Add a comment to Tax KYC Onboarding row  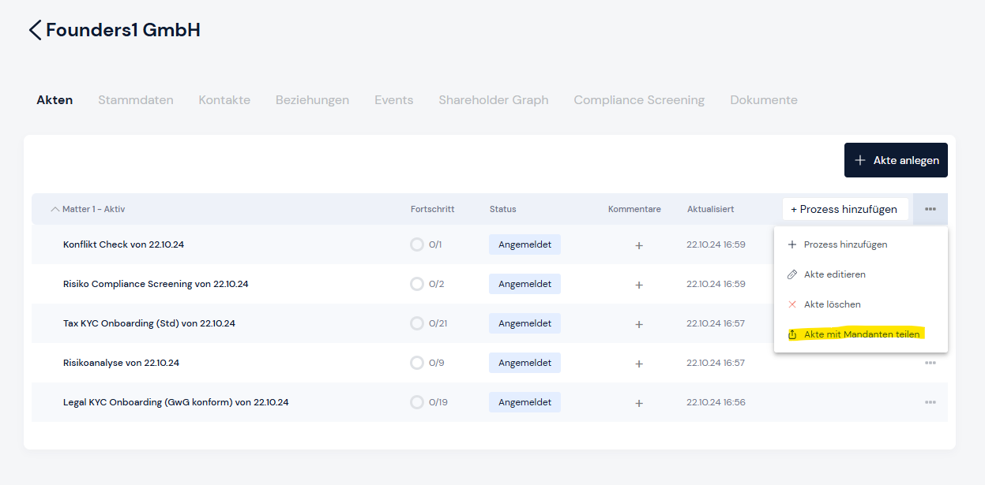tap(639, 324)
